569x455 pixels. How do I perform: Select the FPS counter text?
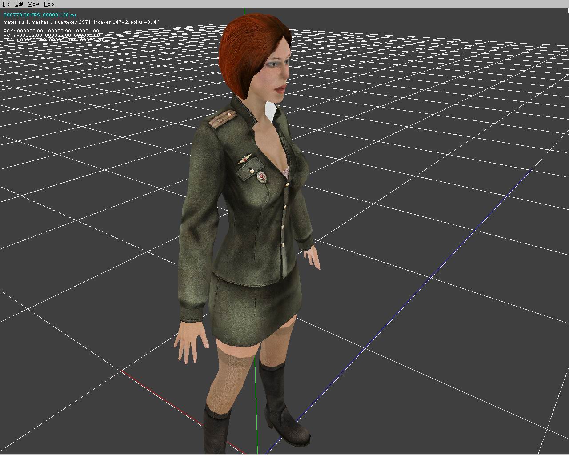pyautogui.click(x=40, y=15)
